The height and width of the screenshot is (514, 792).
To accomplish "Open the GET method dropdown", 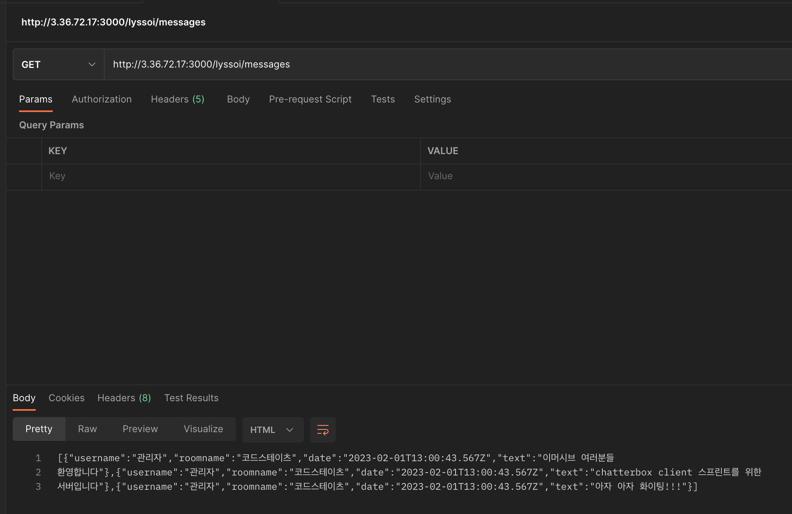I will click(x=58, y=64).
